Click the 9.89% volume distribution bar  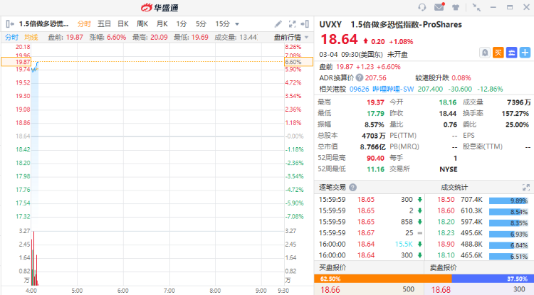click(508, 200)
